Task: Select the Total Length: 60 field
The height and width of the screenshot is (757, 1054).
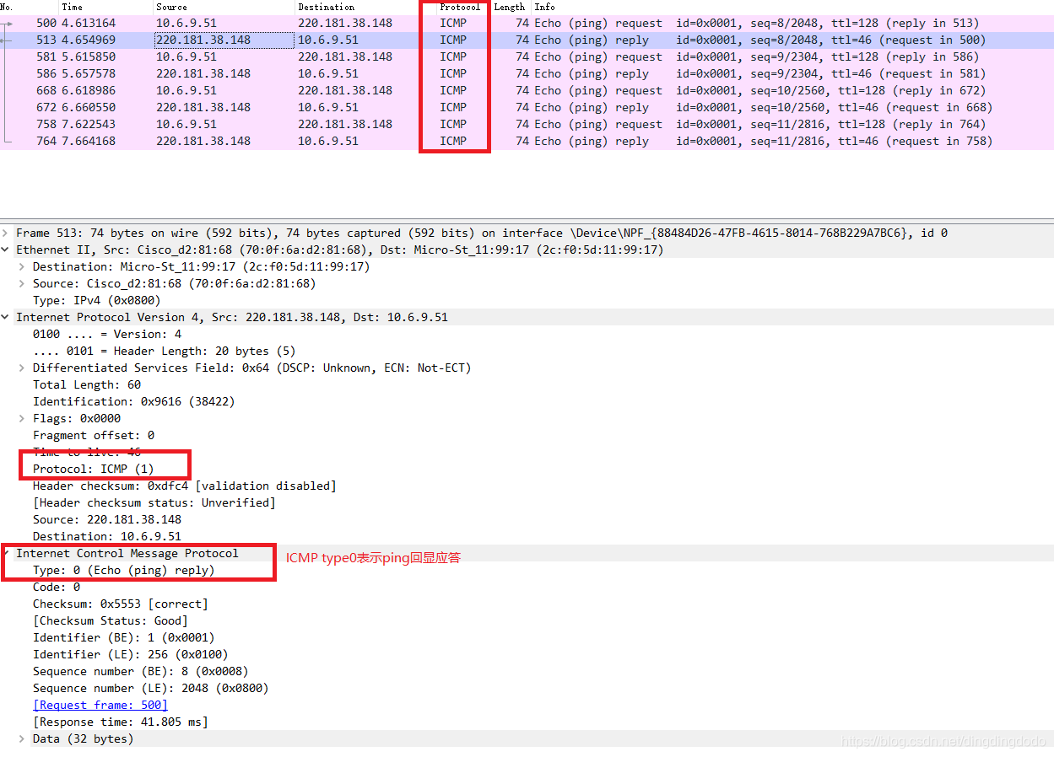Action: (x=87, y=384)
